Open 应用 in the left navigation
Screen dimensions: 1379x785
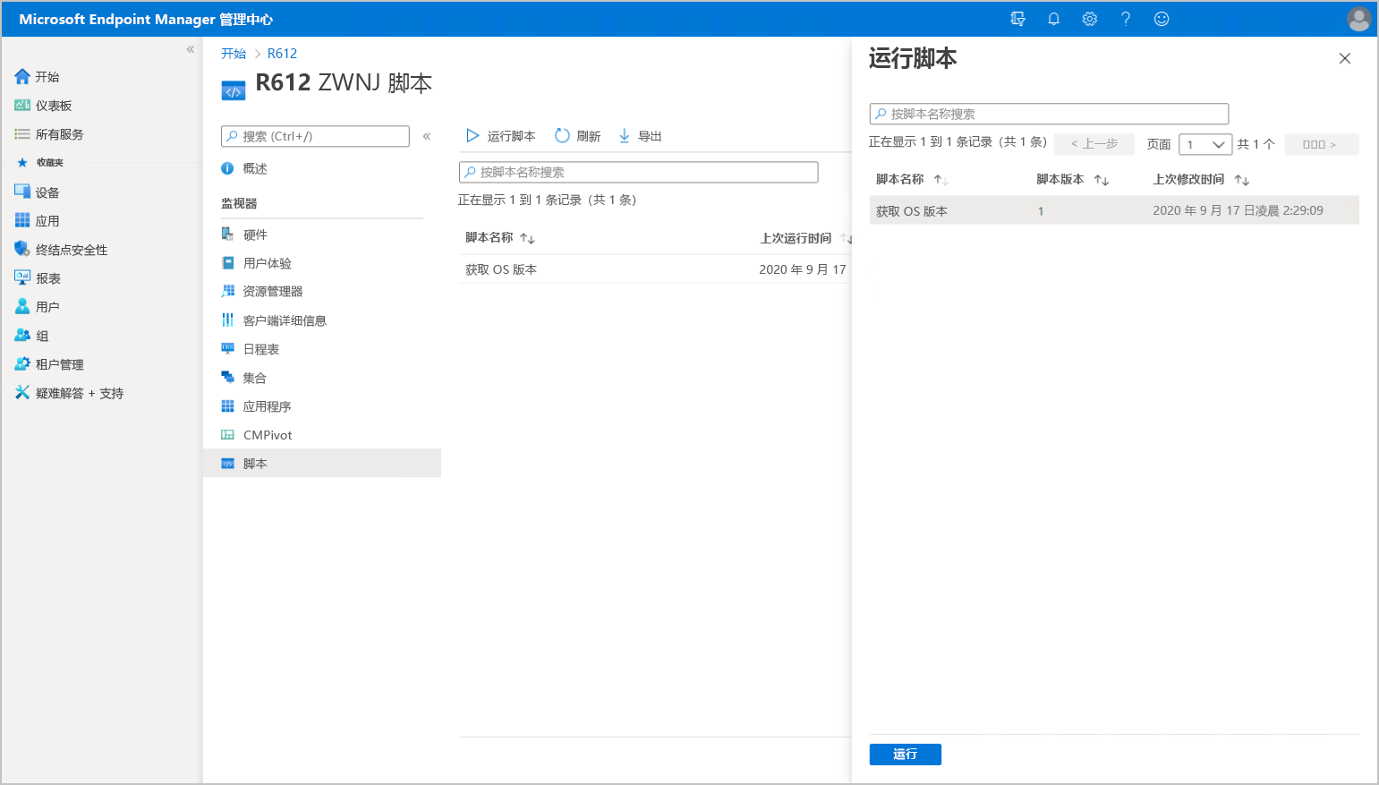click(x=37, y=221)
